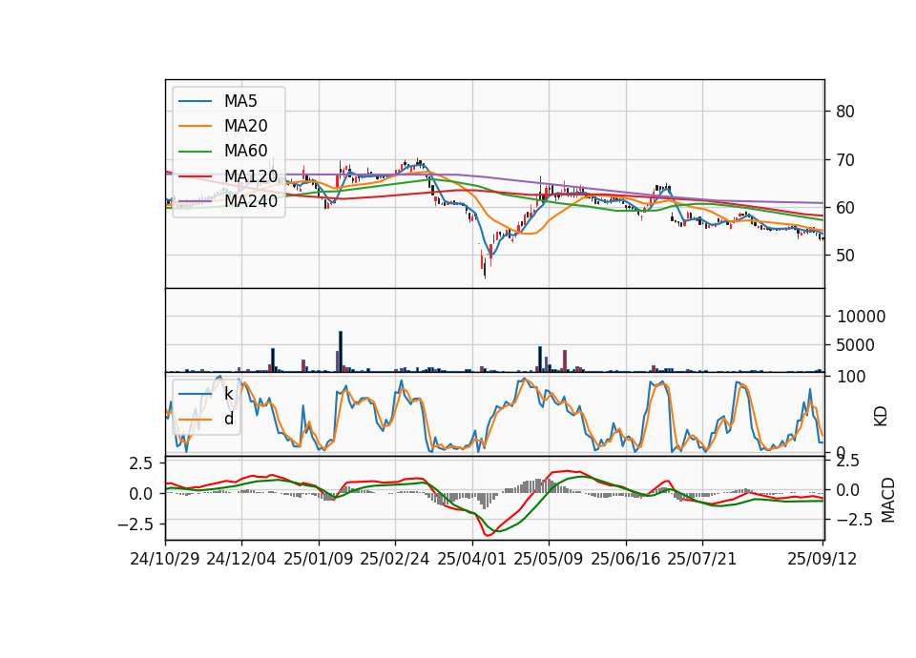Click the x-axis date label 24/10/29

pyautogui.click(x=165, y=559)
